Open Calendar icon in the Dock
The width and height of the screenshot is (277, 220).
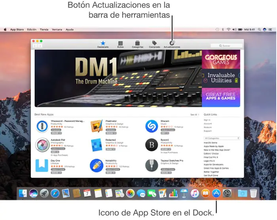[x=87, y=193]
